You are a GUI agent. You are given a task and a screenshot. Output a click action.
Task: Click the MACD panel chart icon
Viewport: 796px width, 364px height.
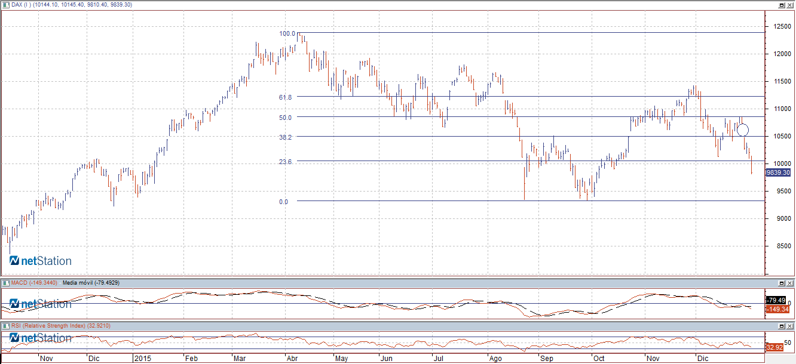6,283
